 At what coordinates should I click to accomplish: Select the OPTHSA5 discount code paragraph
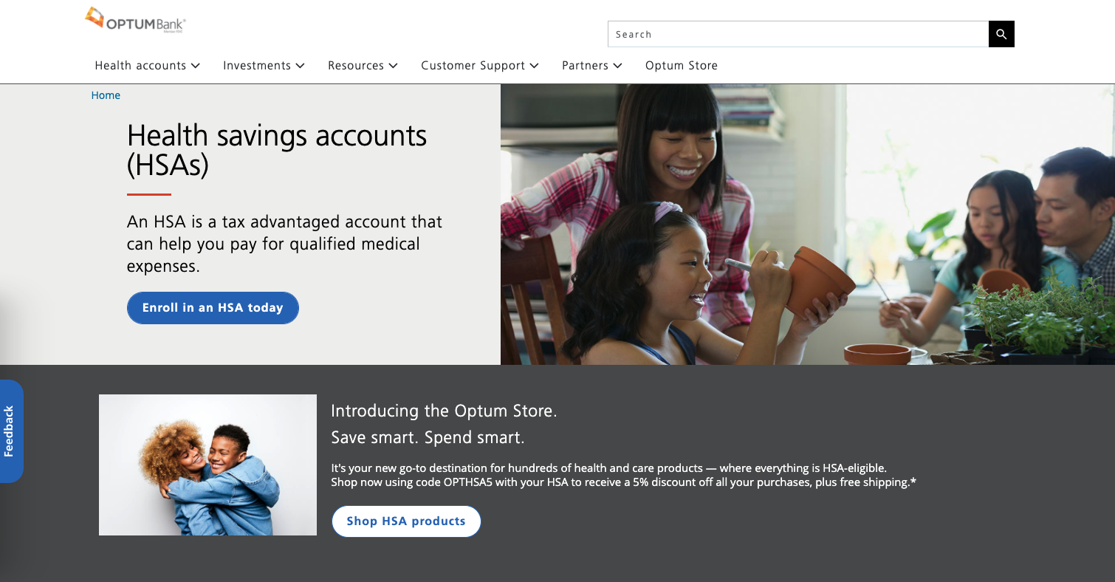pos(623,475)
